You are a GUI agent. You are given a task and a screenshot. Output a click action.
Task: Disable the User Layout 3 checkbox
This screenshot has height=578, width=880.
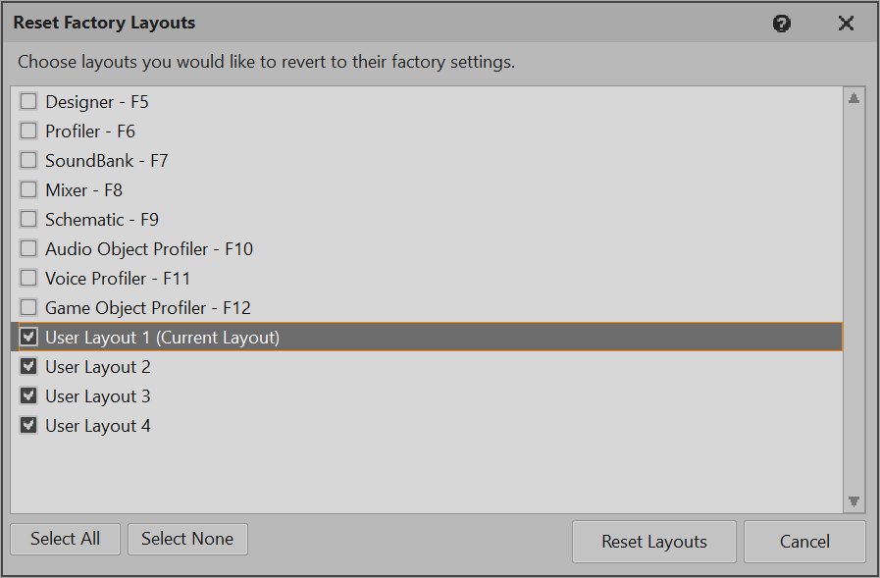pyautogui.click(x=28, y=395)
